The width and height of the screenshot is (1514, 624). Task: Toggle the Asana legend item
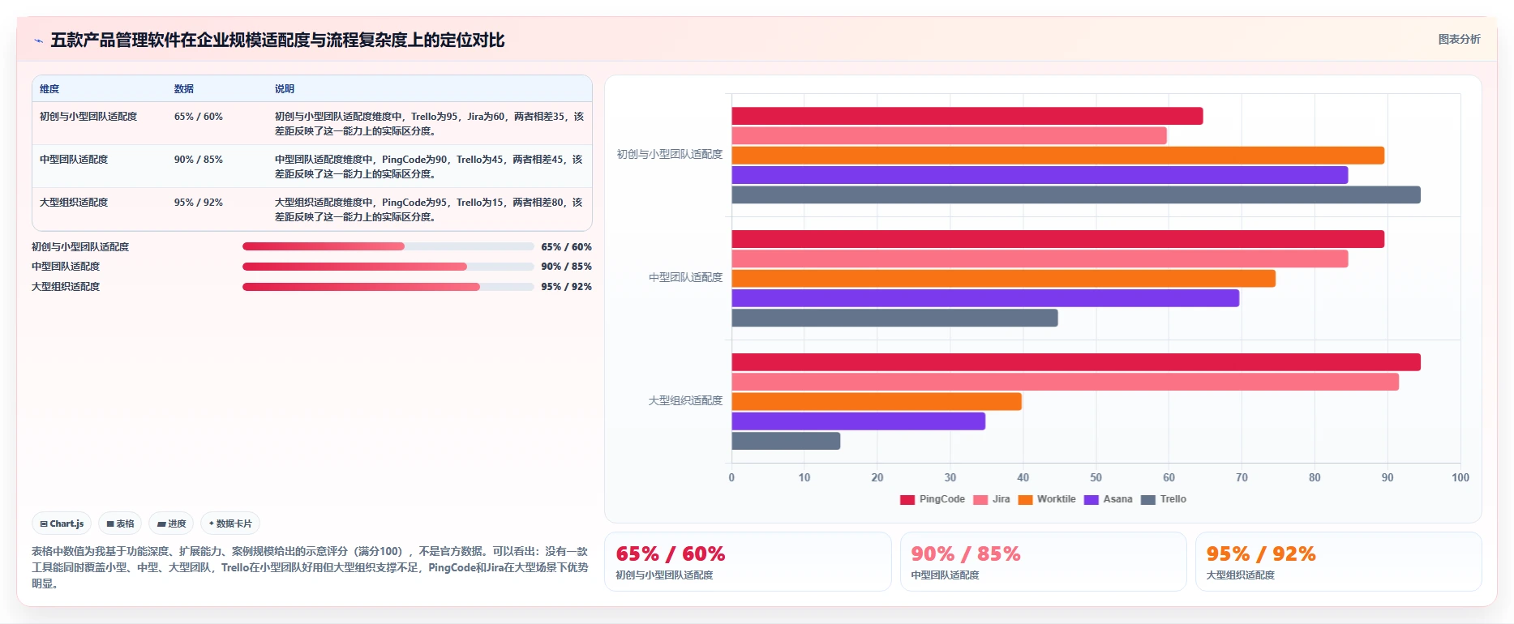(1108, 499)
